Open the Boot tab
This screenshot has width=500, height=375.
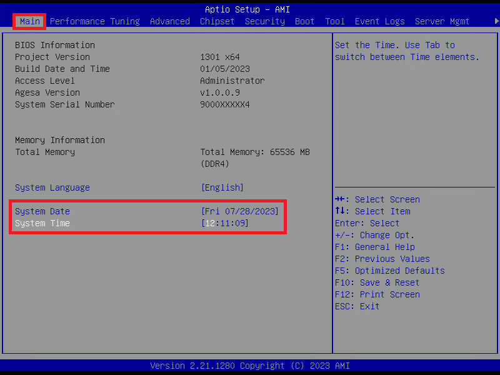[x=304, y=21]
